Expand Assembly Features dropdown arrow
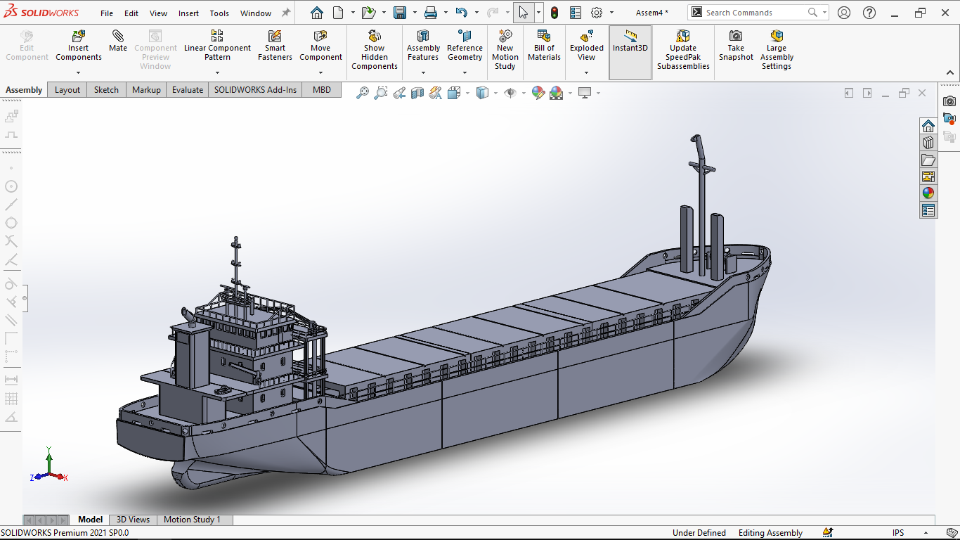 (x=423, y=72)
